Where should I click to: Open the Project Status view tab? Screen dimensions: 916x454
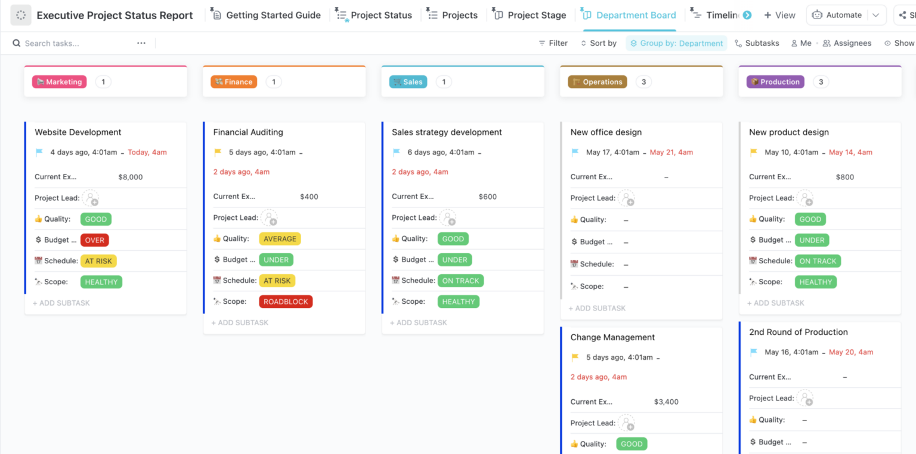380,15
